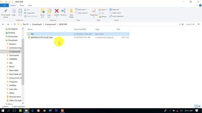Screen dimensions: 202x113
Task: Click This PC in the address path
Action: pyautogui.click(x=26, y=24)
